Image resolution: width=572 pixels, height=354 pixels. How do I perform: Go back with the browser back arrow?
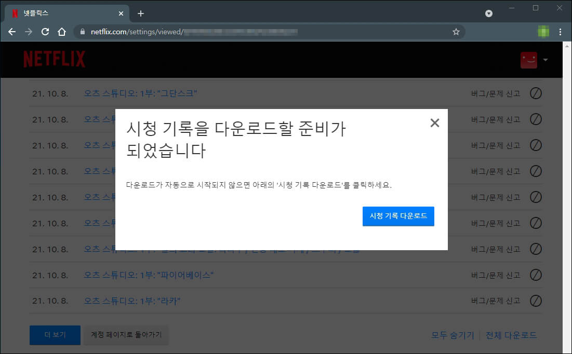click(12, 32)
